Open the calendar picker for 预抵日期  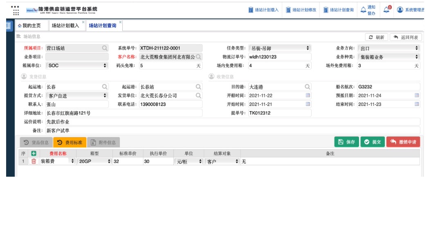[x=416, y=96]
